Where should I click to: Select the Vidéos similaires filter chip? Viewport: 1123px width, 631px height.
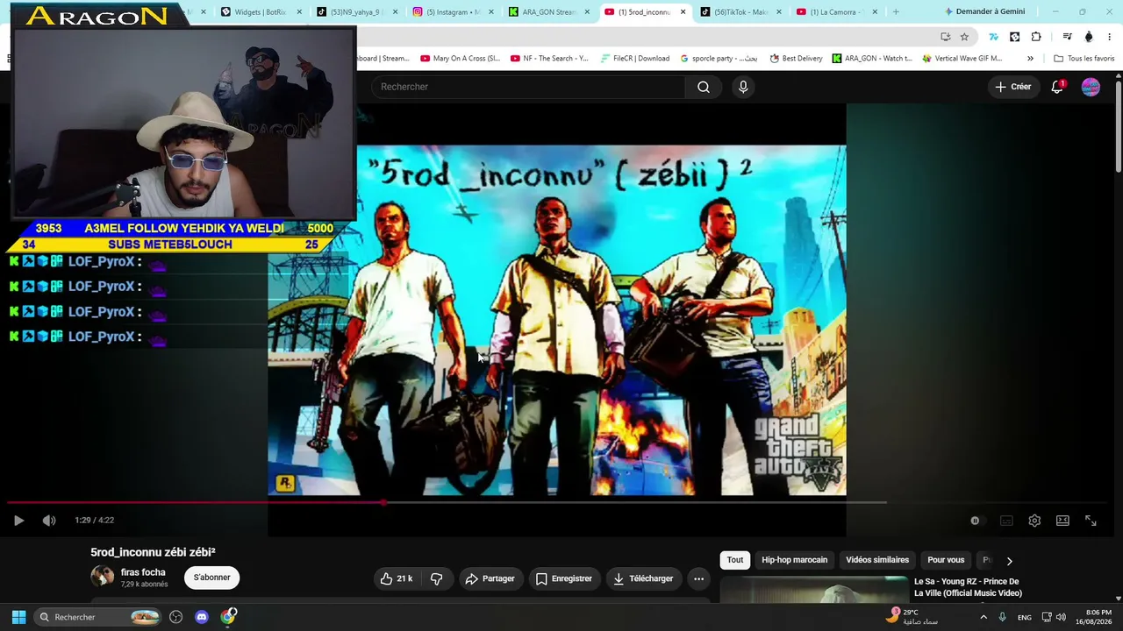(x=877, y=560)
